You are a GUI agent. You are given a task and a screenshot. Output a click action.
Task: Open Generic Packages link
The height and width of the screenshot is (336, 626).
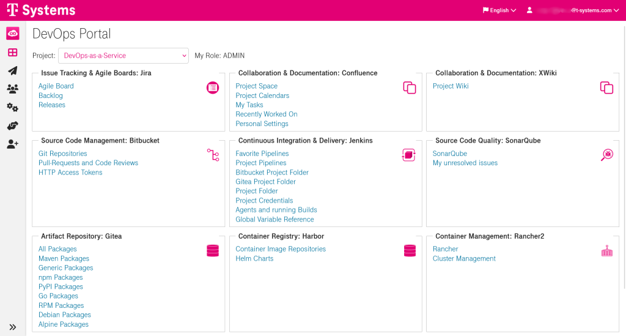66,267
